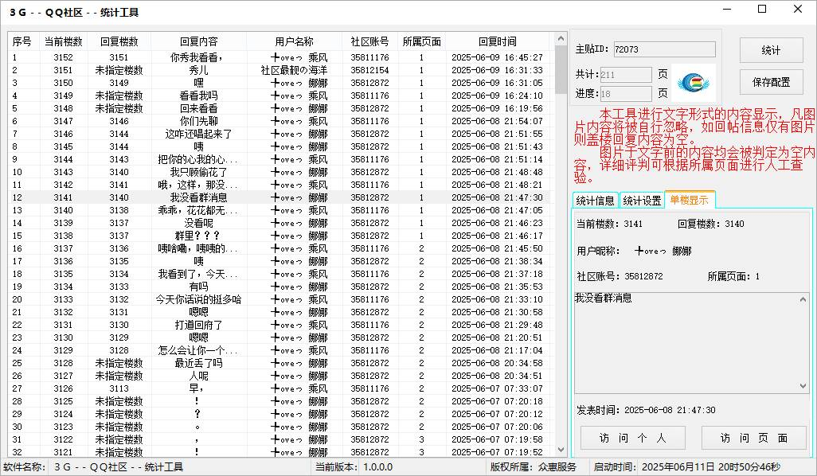817x476 pixels.
Task: Click the globe logo icon
Action: click(x=694, y=82)
